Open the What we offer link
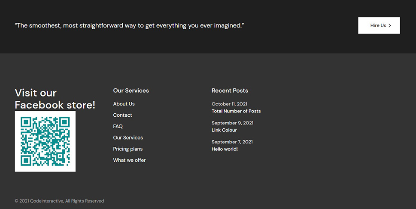The height and width of the screenshot is (209, 416). (x=130, y=160)
